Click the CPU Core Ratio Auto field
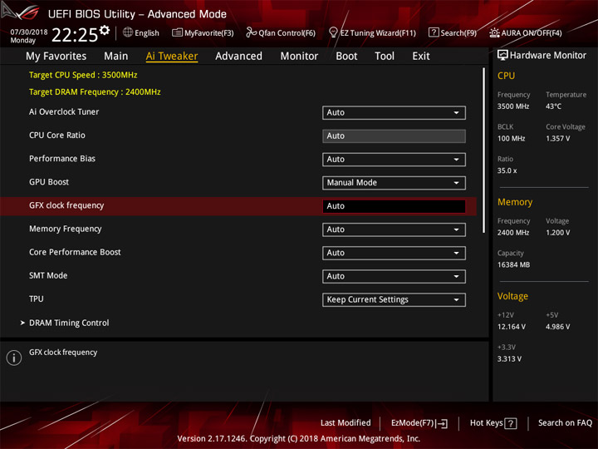The image size is (598, 449). point(394,136)
